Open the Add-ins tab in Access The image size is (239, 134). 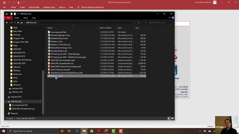click(x=62, y=7)
